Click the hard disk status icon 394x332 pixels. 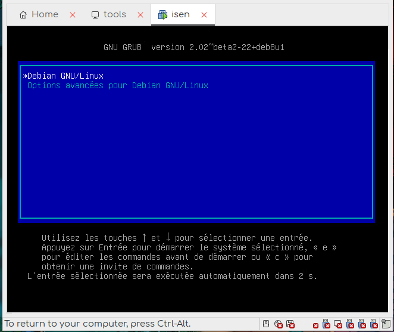[267, 324]
